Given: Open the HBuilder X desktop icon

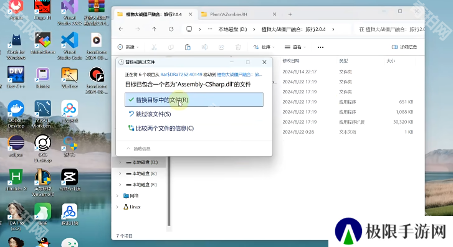Looking at the screenshot, I should 16,180.
